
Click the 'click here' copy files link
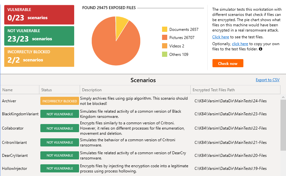240,44
